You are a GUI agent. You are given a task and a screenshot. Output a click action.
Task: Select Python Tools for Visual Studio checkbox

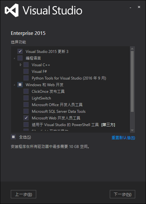pos(26,78)
